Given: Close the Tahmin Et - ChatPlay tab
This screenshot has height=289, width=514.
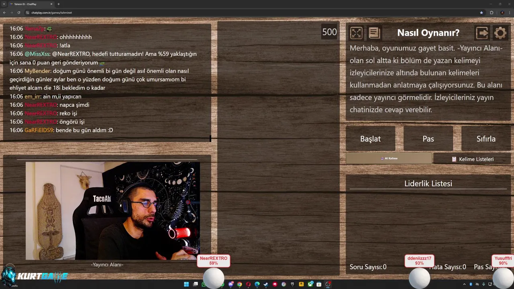Looking at the screenshot, I should pyautogui.click(x=51, y=4).
